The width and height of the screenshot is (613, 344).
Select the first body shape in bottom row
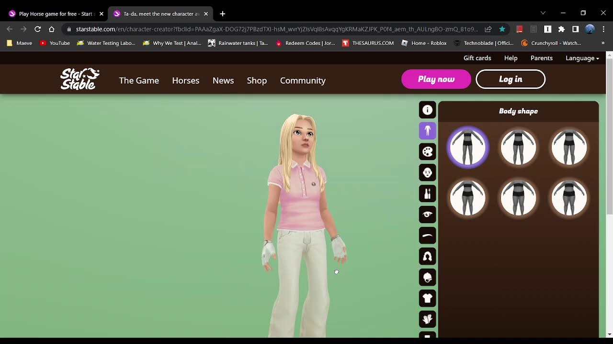tap(468, 198)
